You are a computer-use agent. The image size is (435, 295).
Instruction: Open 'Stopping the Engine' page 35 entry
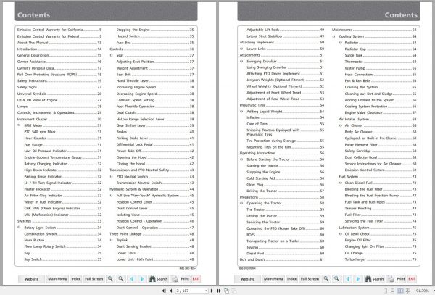pyautogui.click(x=155, y=30)
